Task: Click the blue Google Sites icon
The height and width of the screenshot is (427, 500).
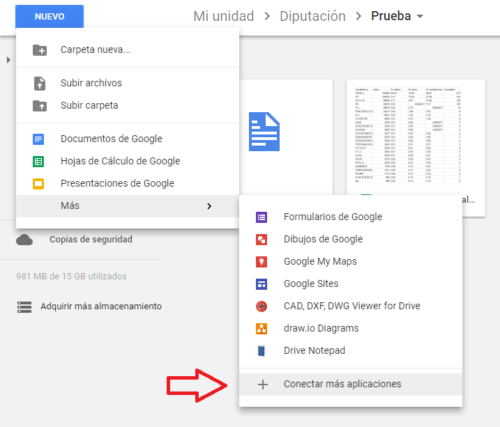Action: click(x=262, y=284)
